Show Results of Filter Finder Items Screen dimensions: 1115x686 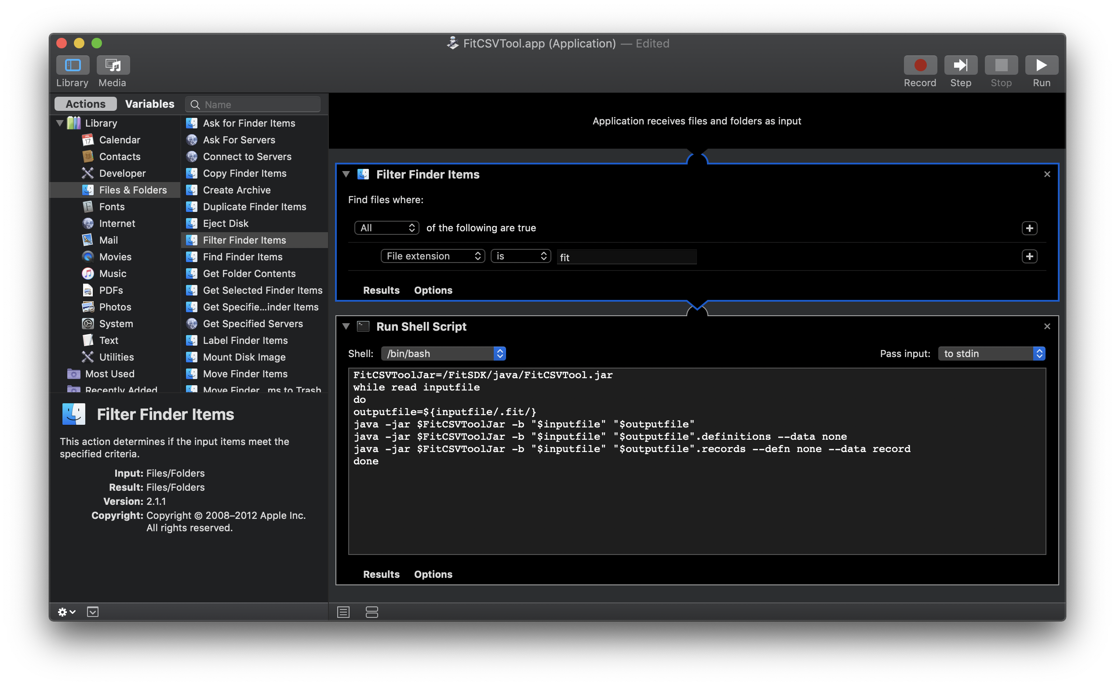(381, 290)
